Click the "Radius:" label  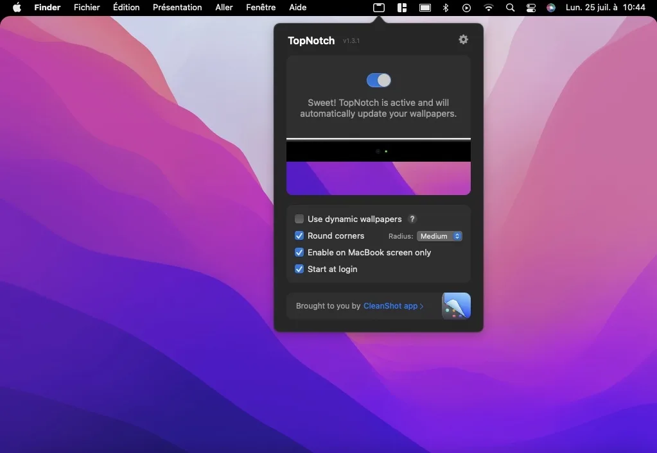401,236
